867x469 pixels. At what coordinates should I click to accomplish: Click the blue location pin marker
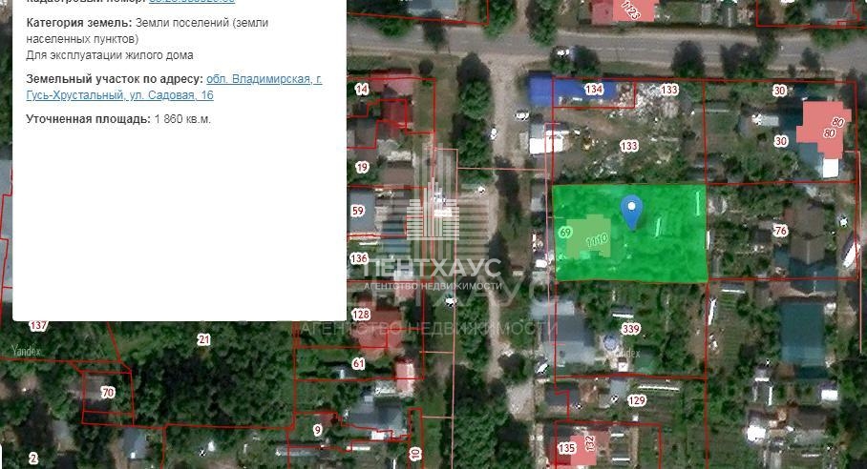631,212
